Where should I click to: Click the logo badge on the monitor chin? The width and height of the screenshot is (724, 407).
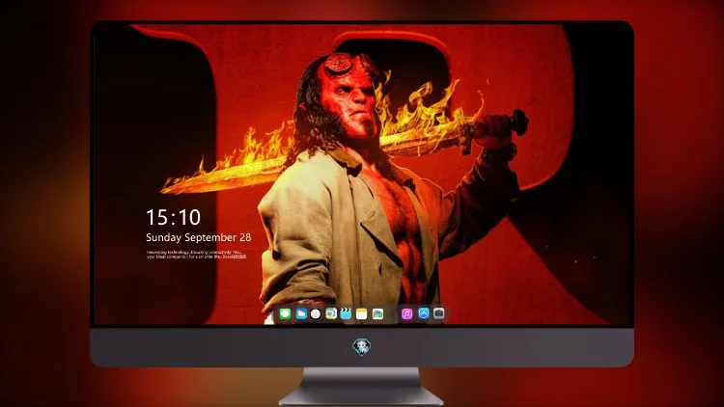(362, 347)
